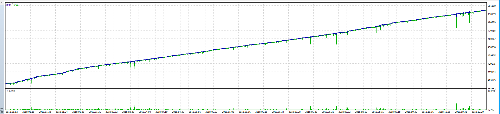Click the tallest deposit load bar above 2018.10.31
This screenshot has width=500, height=114.
(x=456, y=107)
